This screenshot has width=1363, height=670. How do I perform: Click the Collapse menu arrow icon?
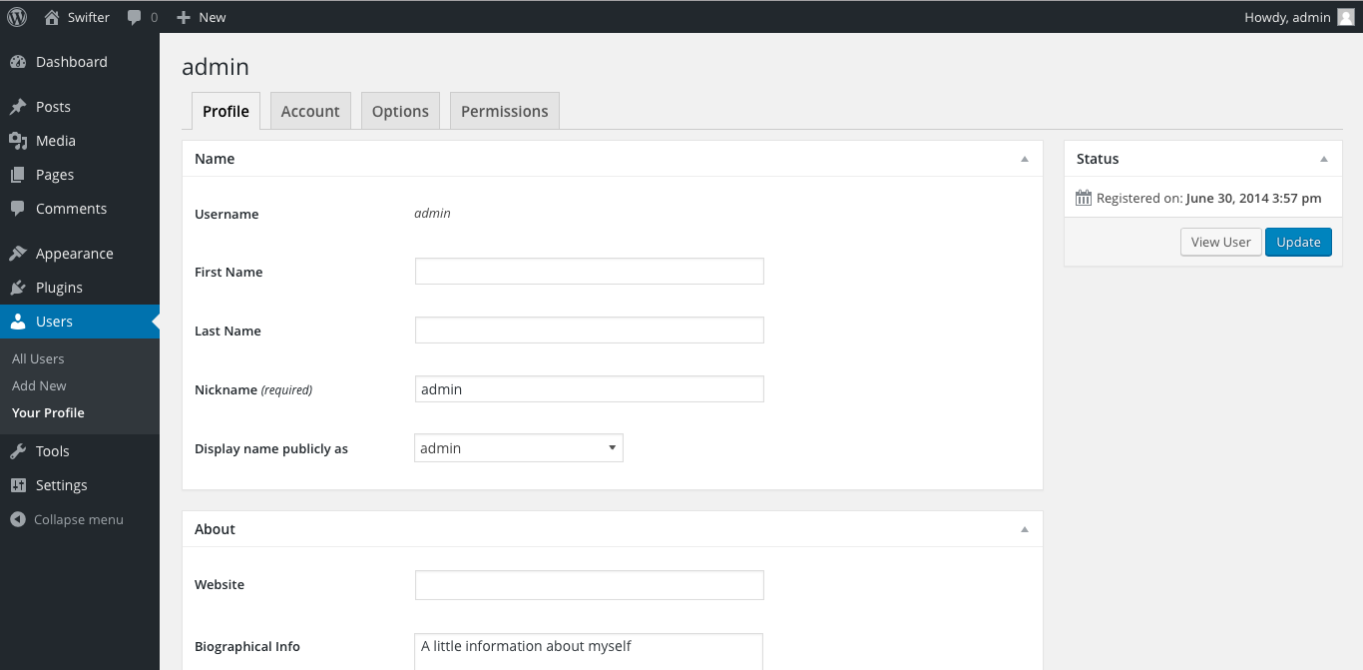click(x=17, y=519)
